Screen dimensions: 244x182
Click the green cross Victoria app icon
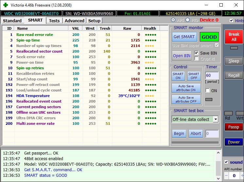[x=6, y=5]
